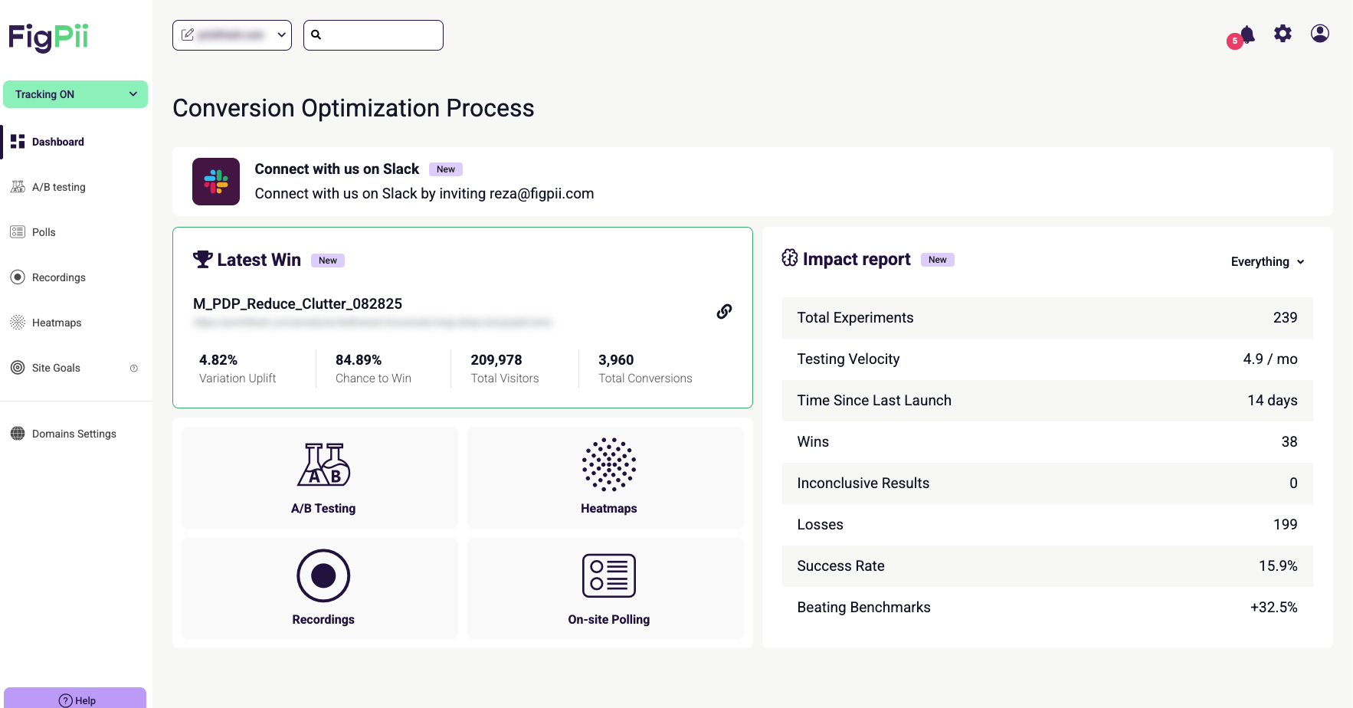Open Site Goals in sidebar

click(x=77, y=368)
